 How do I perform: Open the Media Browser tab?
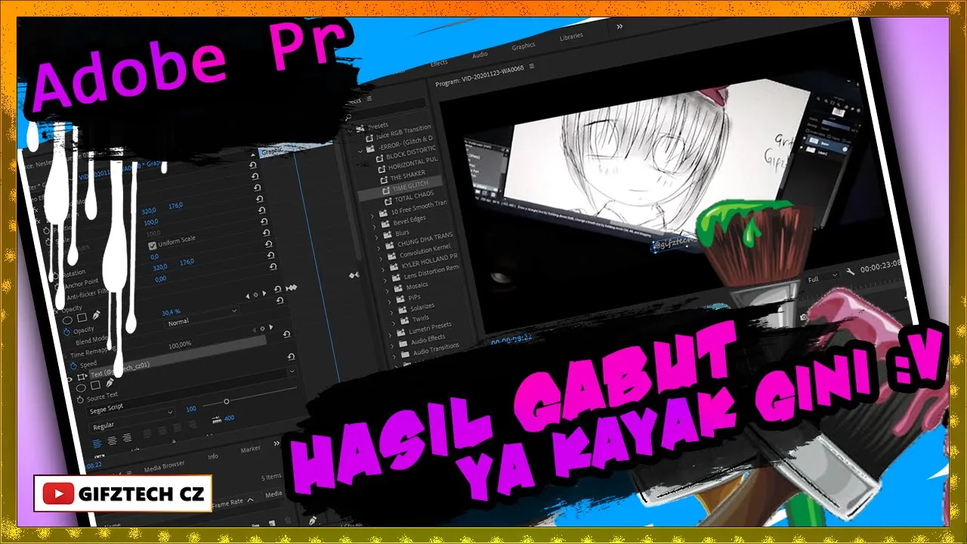click(164, 465)
